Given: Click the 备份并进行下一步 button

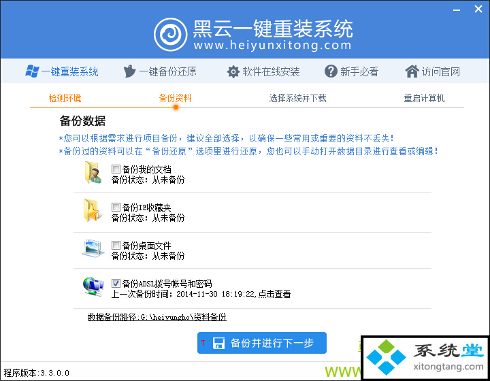Looking at the screenshot, I should click(262, 343).
